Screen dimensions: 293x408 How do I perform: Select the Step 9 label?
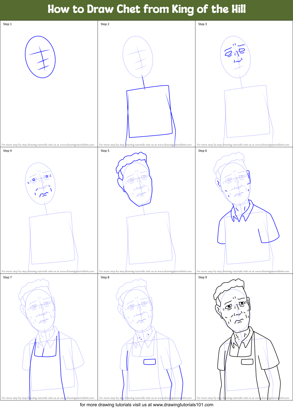(x=203, y=277)
